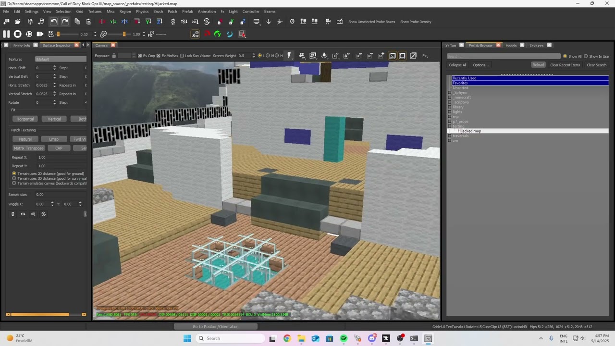Expand the _minecraft folder

[450, 98]
